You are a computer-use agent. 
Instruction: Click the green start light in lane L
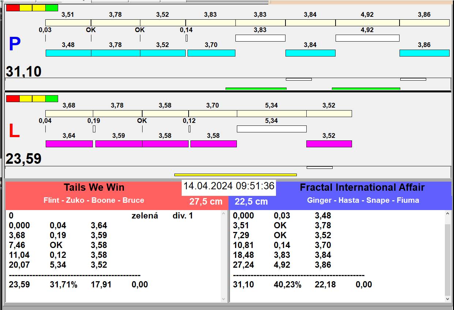[x=52, y=98]
